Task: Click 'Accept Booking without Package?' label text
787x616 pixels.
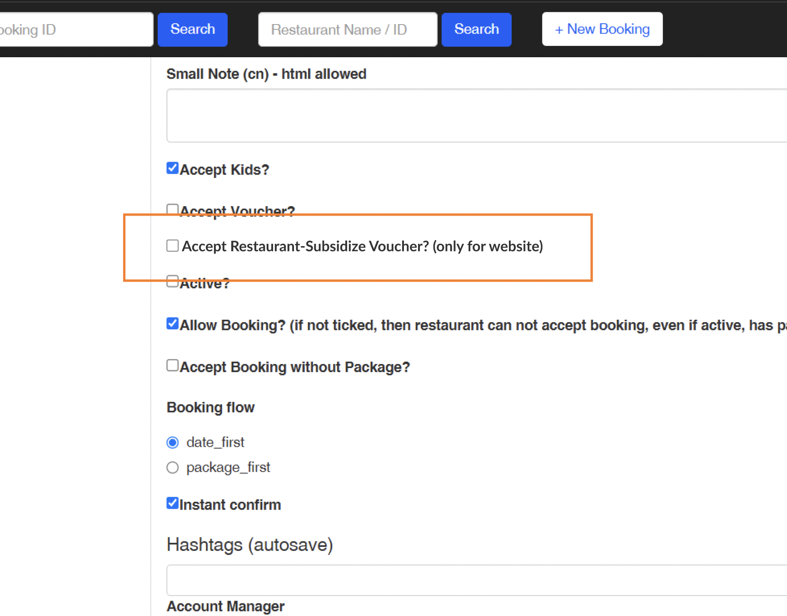Action: pos(295,367)
